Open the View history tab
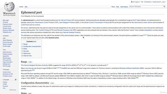The image size is (167, 94). click(x=124, y=7)
